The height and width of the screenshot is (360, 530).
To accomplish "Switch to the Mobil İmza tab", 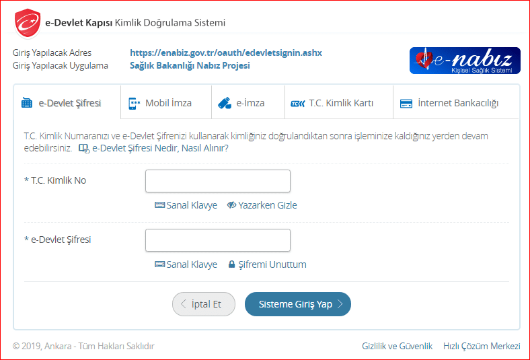I will click(166, 102).
